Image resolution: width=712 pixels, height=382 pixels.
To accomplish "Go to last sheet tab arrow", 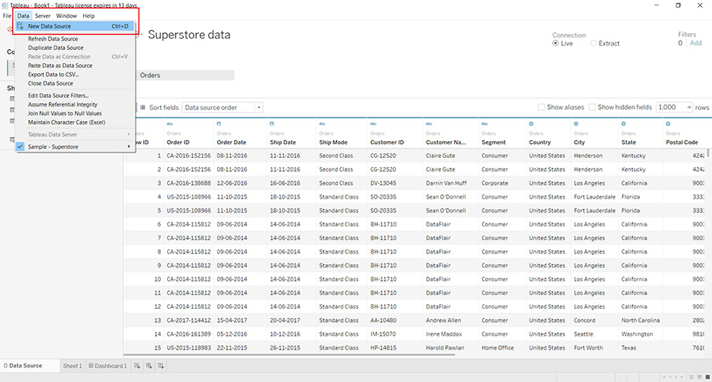I will 681,377.
